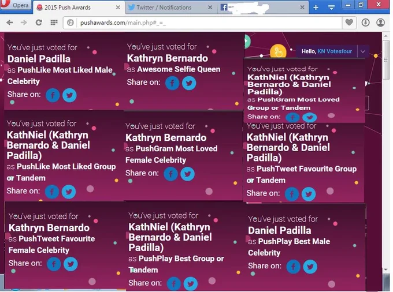393x292 pixels.
Task: Click scrollbar down arrow
Action: coord(385,269)
